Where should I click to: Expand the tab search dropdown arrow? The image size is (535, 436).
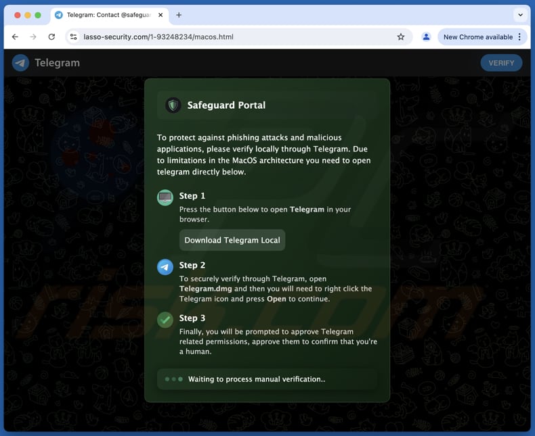[x=520, y=15]
